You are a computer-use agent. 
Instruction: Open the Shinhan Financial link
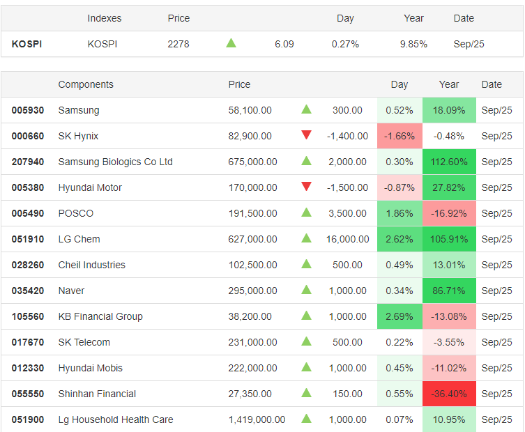point(97,394)
